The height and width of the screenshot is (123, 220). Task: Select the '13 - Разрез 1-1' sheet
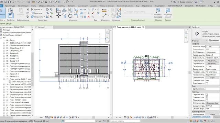click(x=12, y=74)
